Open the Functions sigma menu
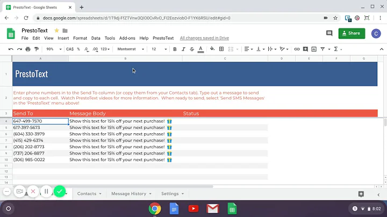387x217 pixels. [336, 49]
